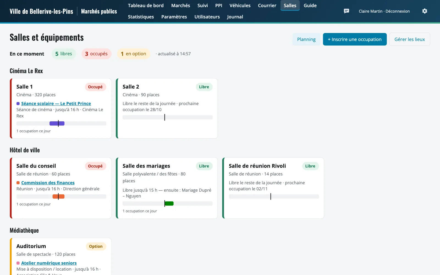Open settings gear icon in header
The width and height of the screenshot is (440, 275).
[x=425, y=11]
